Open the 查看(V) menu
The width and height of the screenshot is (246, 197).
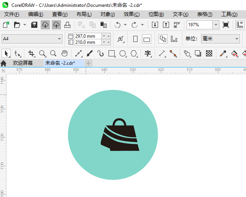60,14
